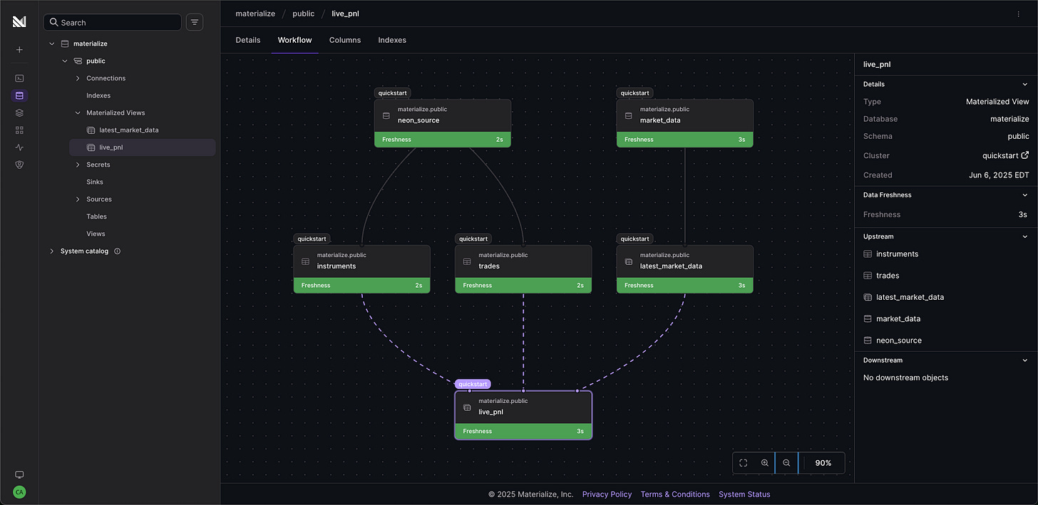Select the Workflow tab
The image size is (1038, 505).
pos(294,40)
